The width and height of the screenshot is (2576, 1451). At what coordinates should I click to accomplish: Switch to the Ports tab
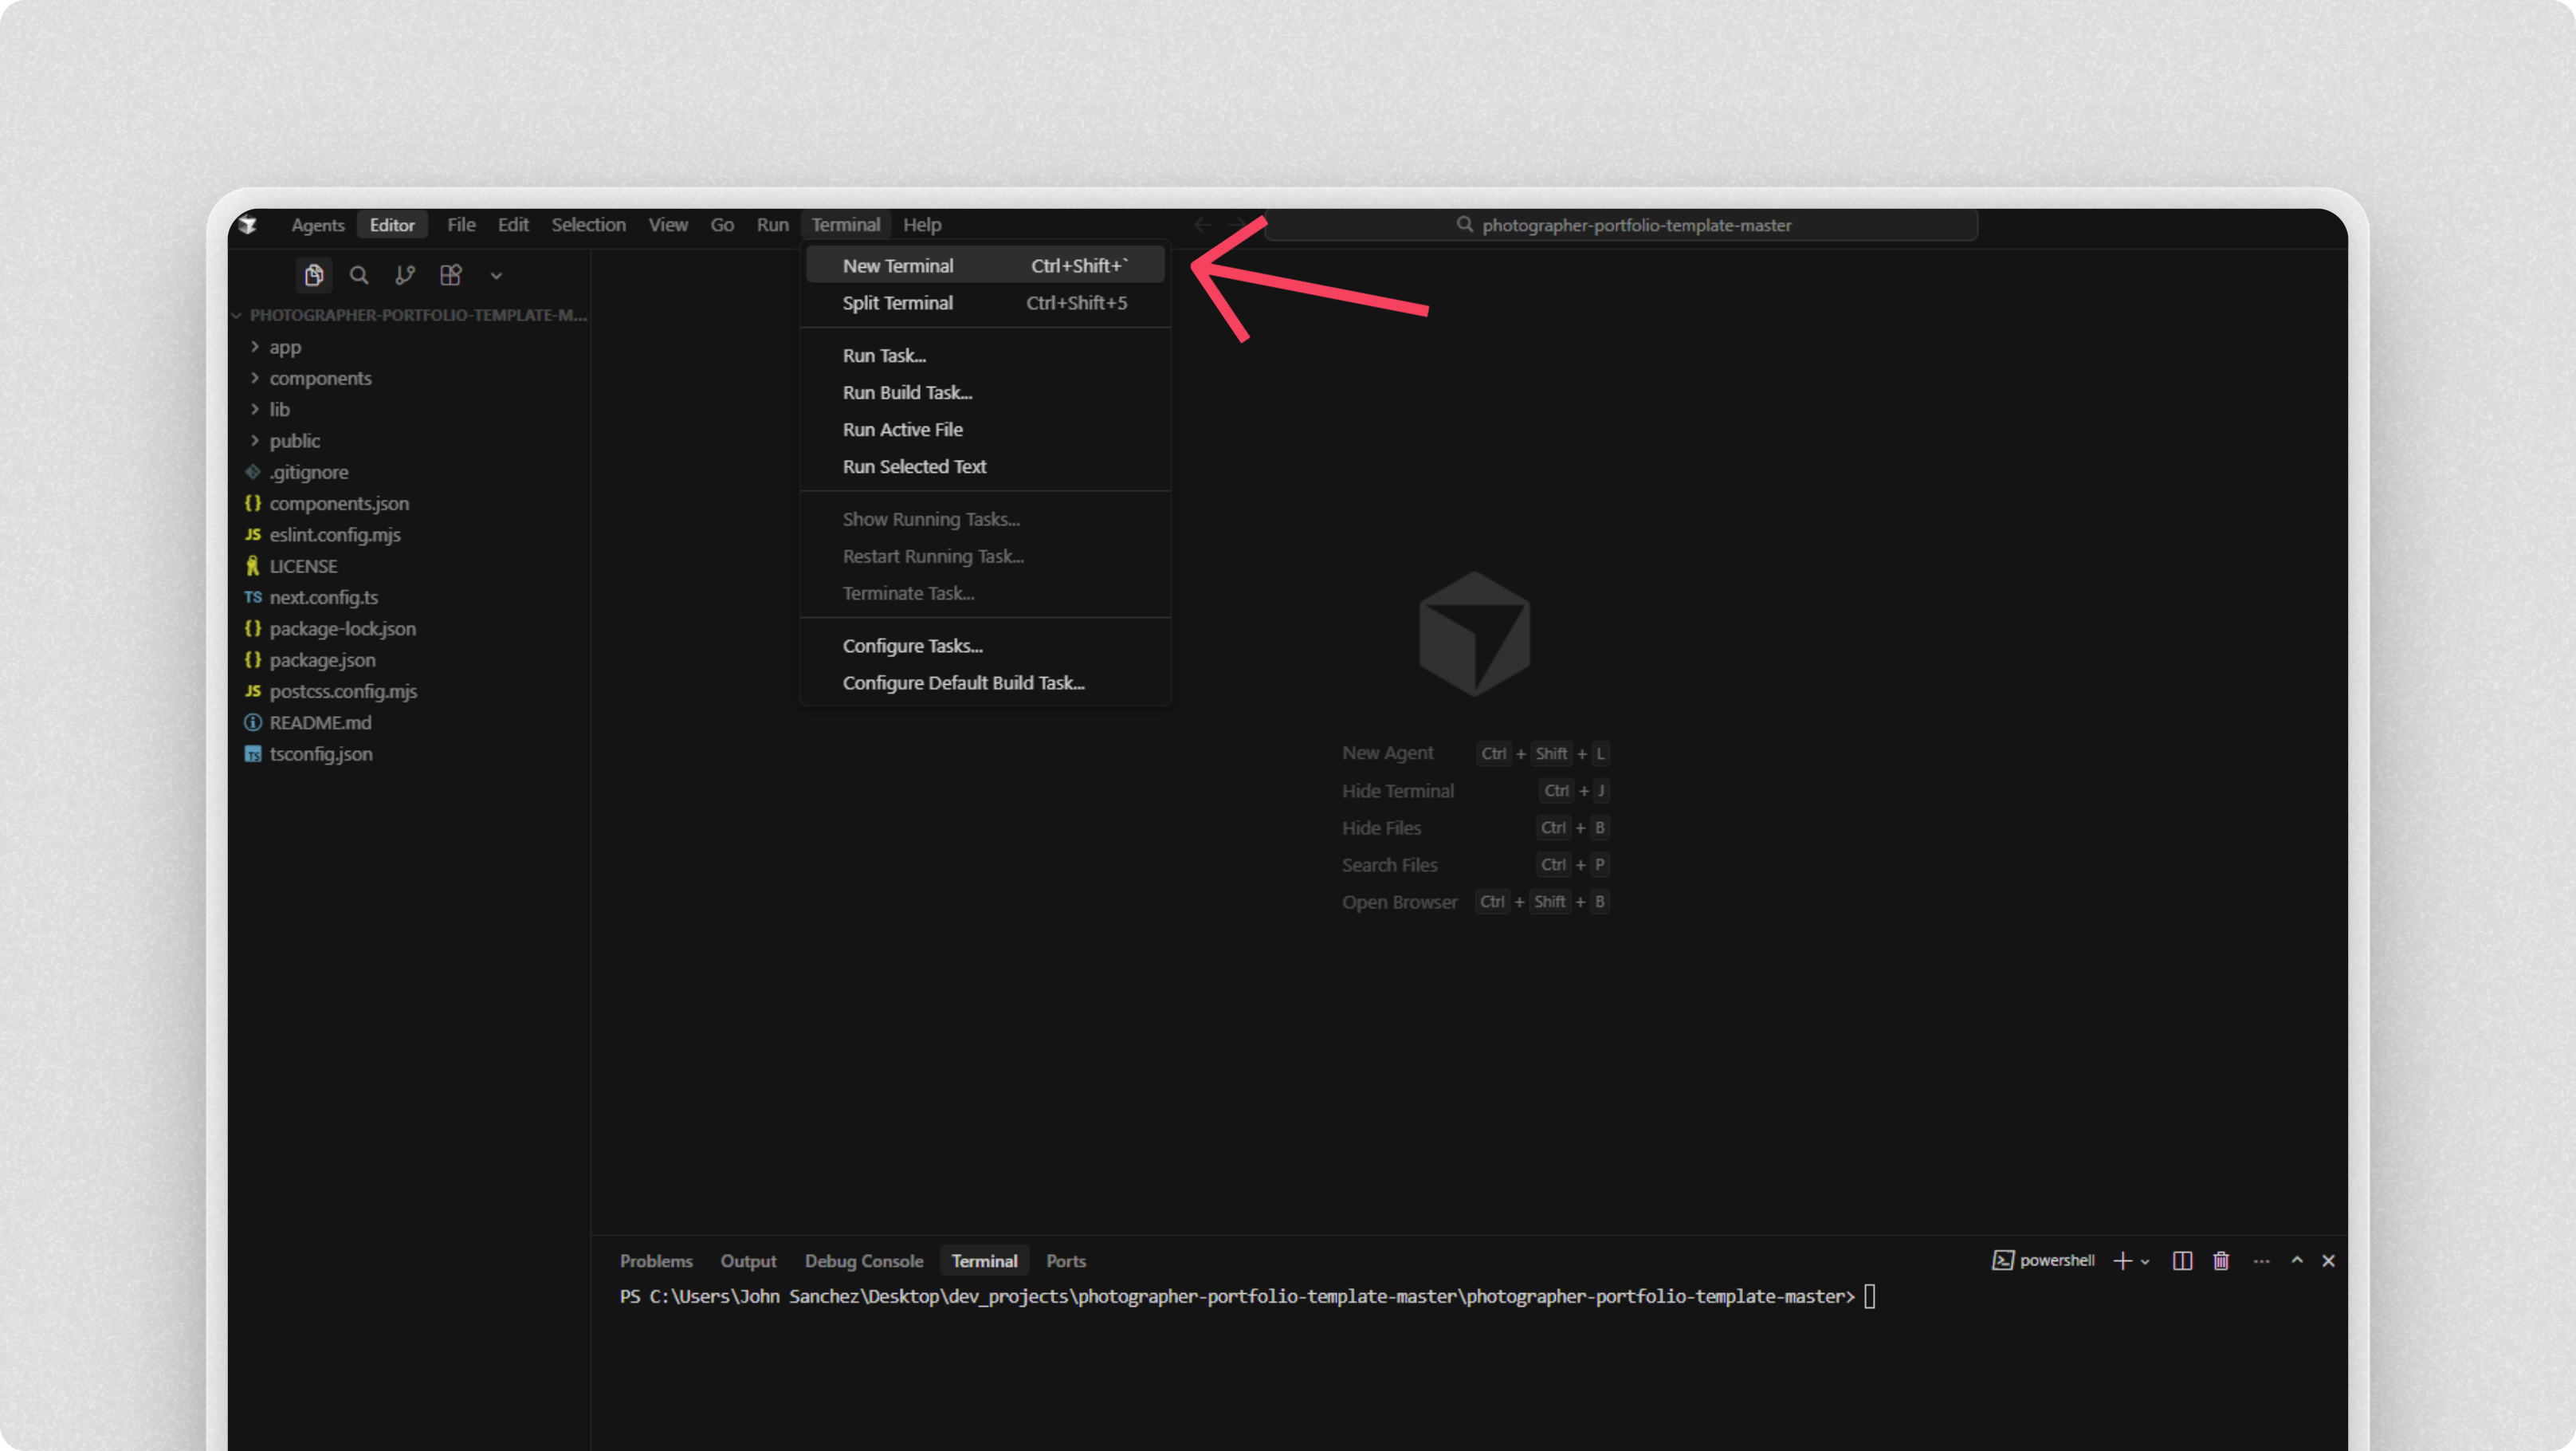coord(1065,1260)
